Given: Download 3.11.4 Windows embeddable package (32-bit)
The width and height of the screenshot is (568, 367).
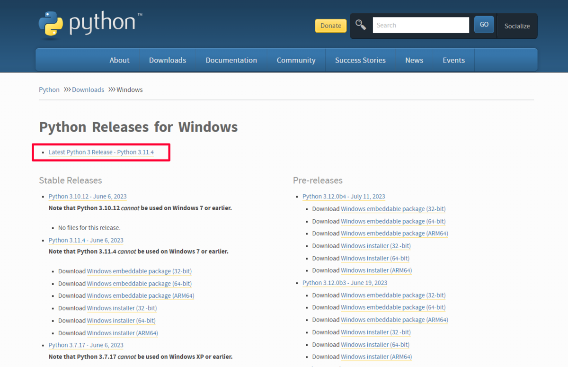Looking at the screenshot, I should point(139,271).
